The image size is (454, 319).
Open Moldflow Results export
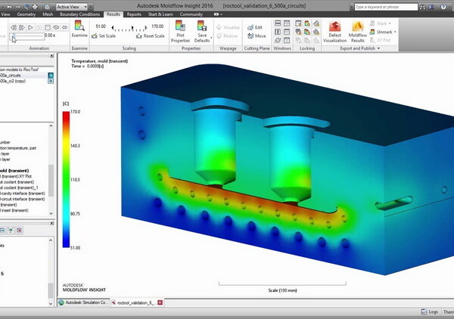358,32
